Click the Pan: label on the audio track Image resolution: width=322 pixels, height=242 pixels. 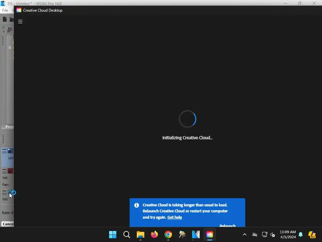coord(6,185)
